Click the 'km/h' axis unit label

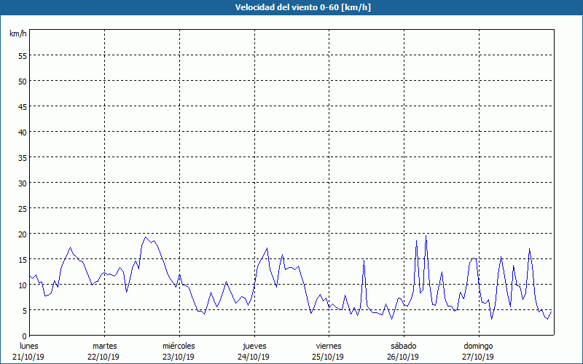(17, 33)
